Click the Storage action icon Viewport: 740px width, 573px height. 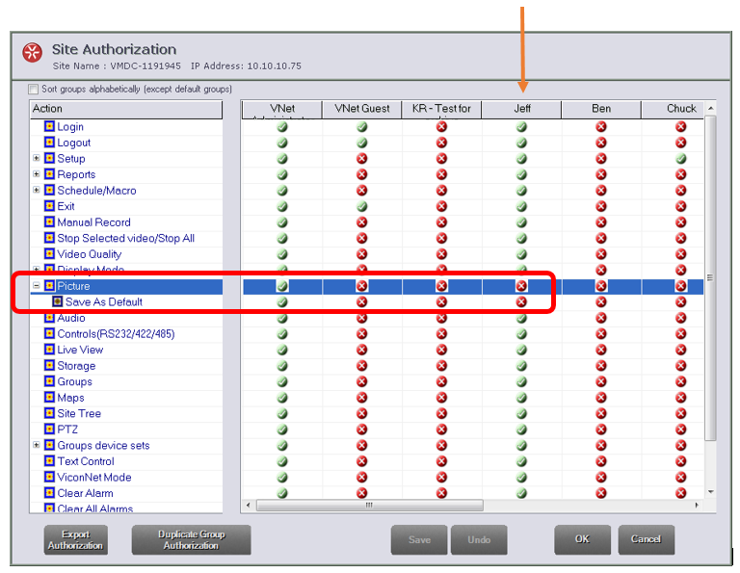(x=50, y=366)
